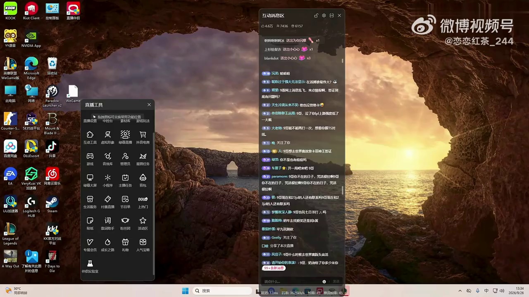Click the taskbar 搜索 search box
Image resolution: width=529 pixels, height=297 pixels.
pyautogui.click(x=222, y=291)
